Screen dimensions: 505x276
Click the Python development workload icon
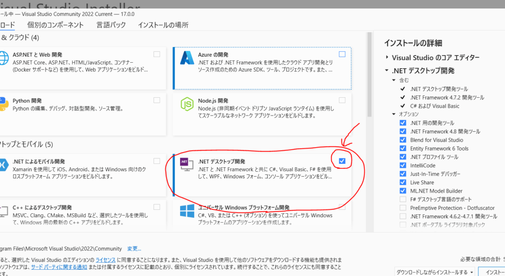tap(4, 104)
